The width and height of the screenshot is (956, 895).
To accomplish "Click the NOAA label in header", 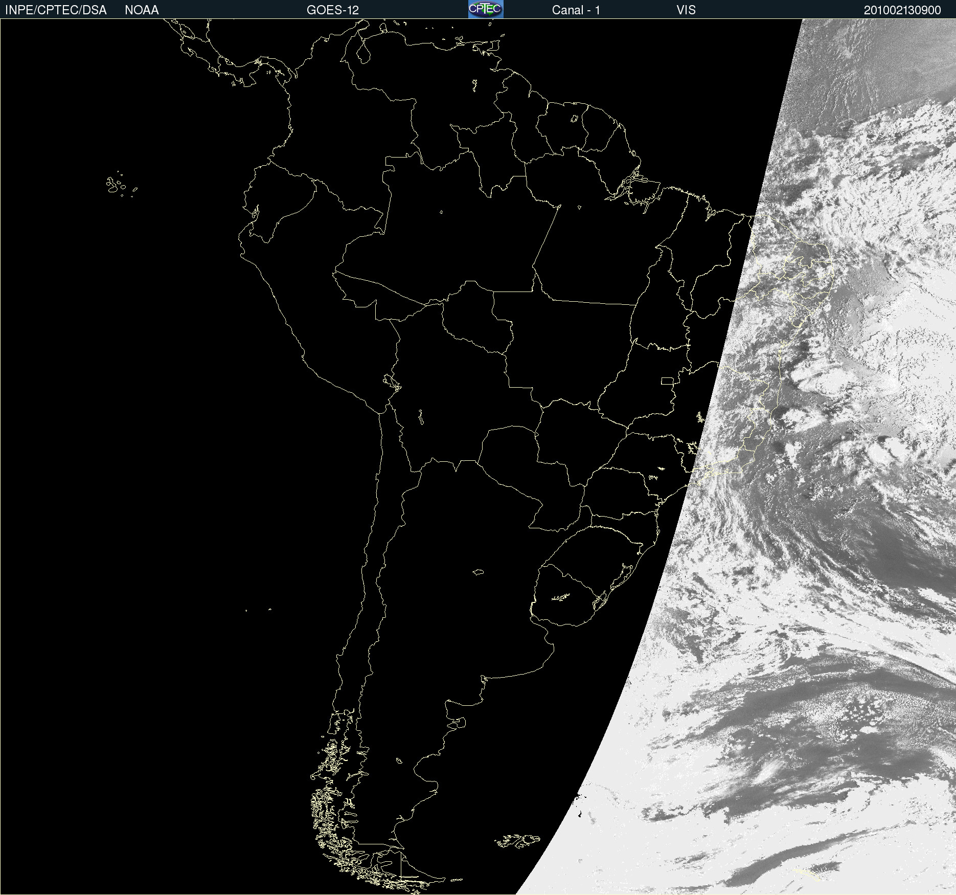I will click(142, 10).
